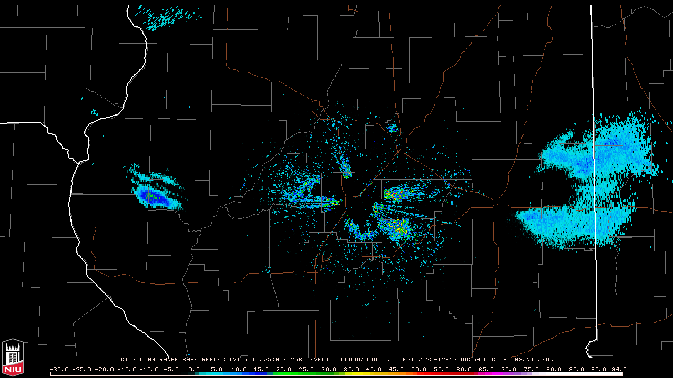Click the 45.0 scale label

[396, 369]
